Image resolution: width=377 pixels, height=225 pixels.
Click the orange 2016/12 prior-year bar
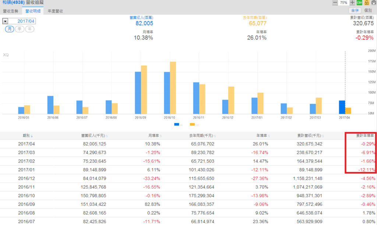pyautogui.click(x=231, y=100)
